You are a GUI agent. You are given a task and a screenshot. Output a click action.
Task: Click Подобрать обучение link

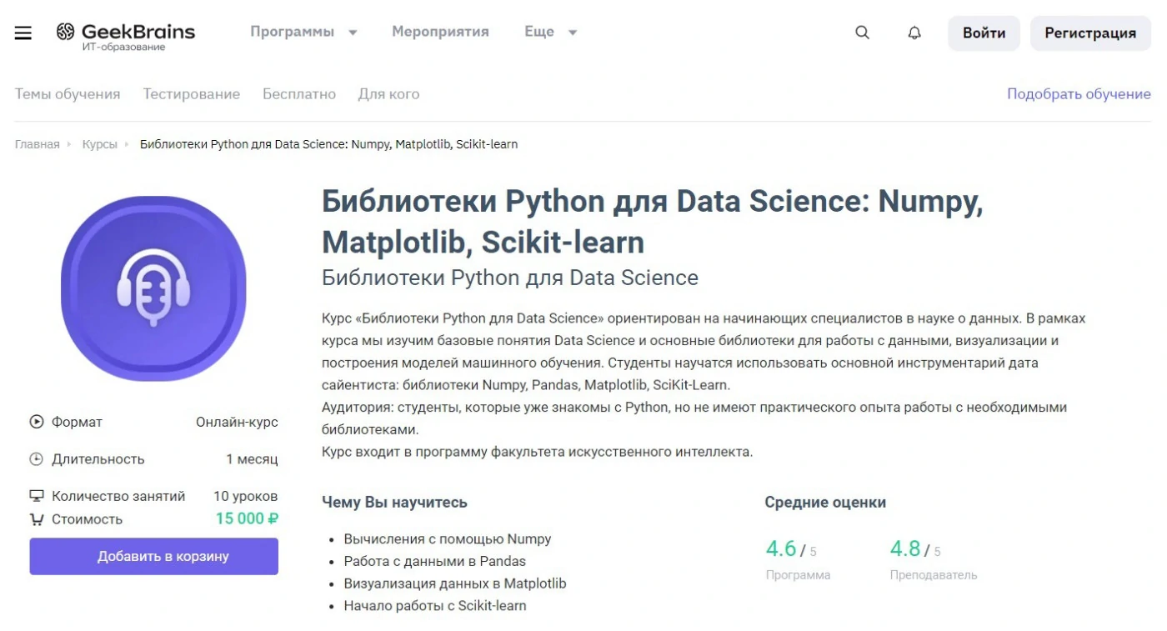pos(1079,94)
